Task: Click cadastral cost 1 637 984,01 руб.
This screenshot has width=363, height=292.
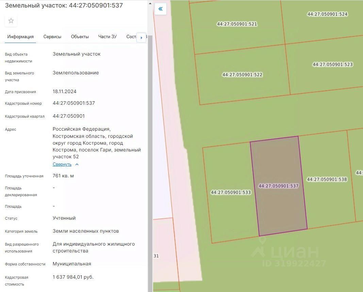Action: (x=73, y=277)
